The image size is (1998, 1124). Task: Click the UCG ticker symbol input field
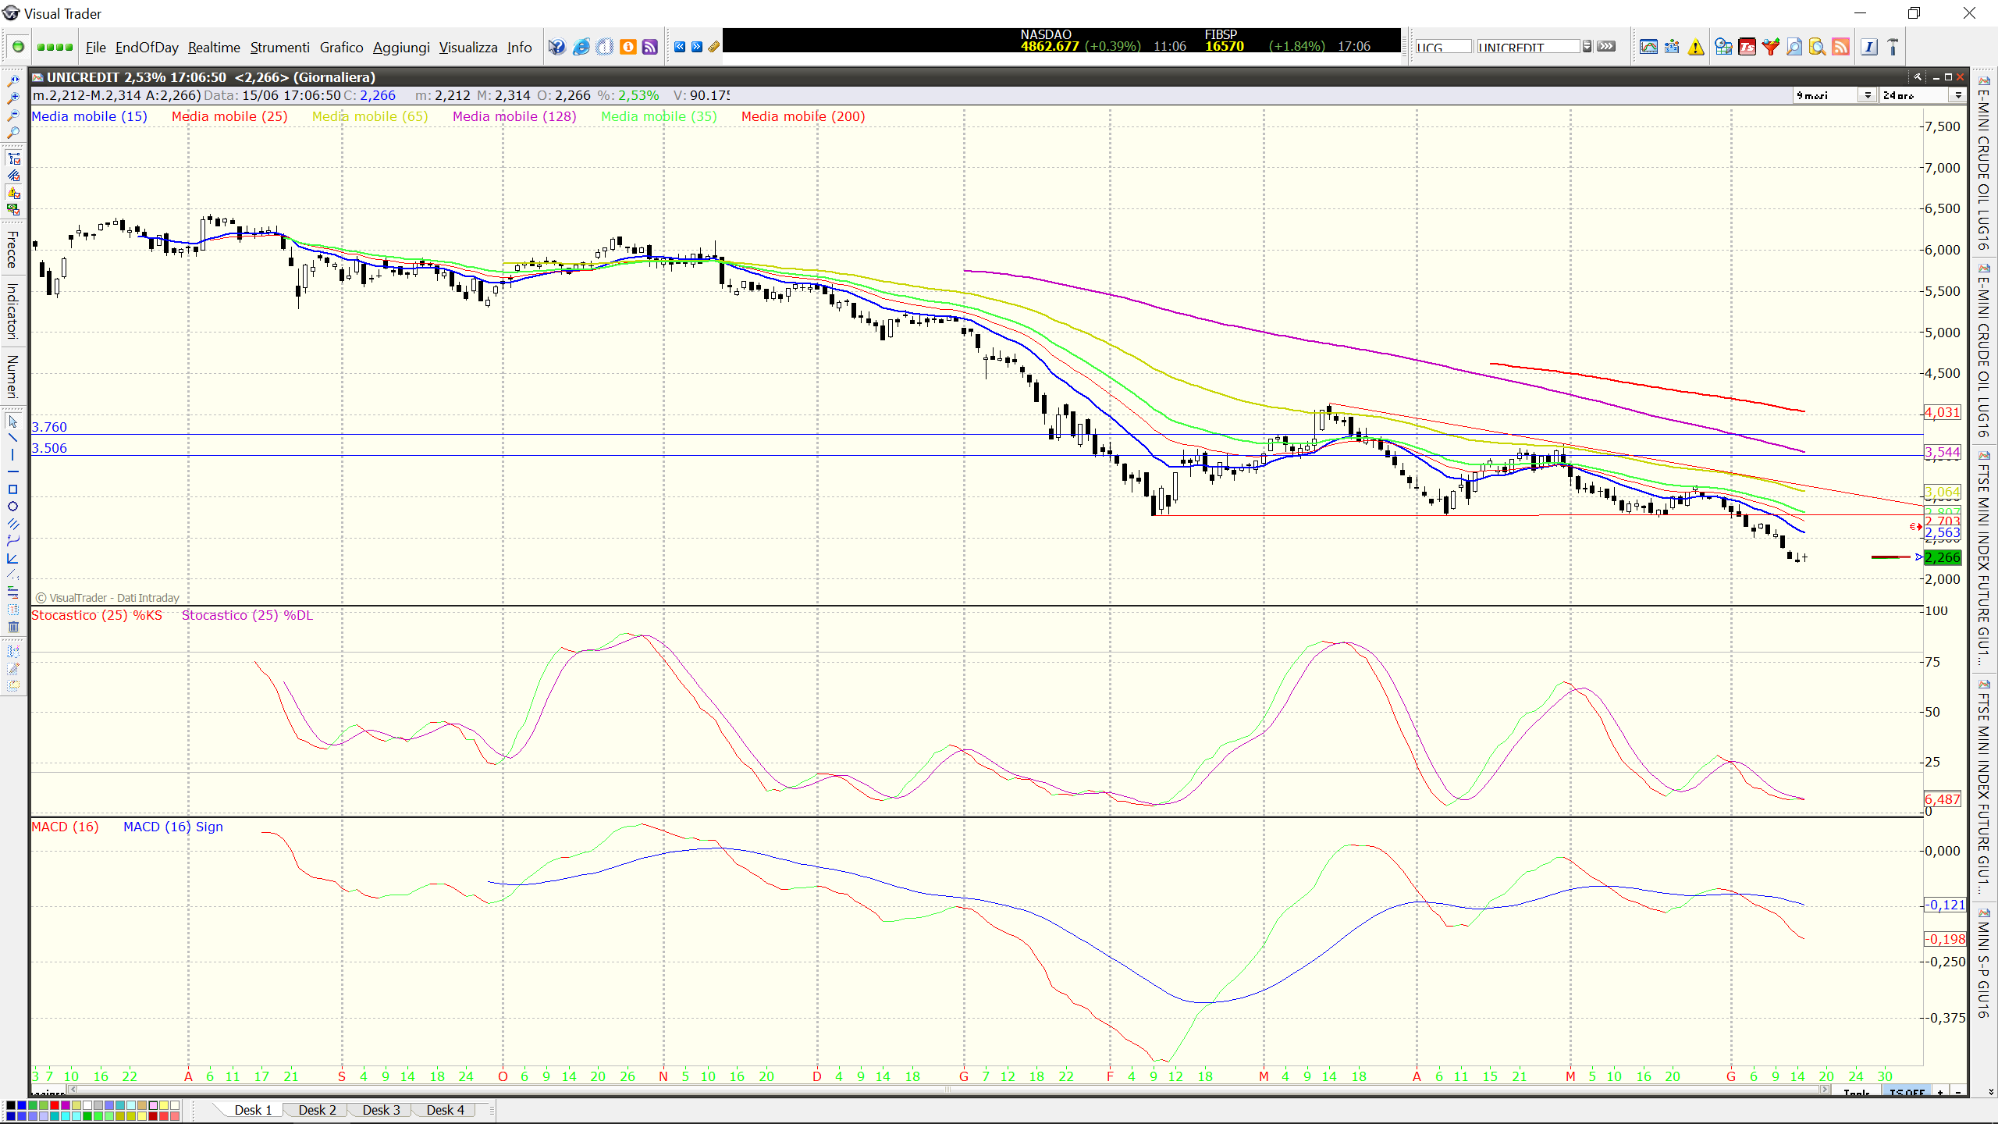[x=1443, y=47]
